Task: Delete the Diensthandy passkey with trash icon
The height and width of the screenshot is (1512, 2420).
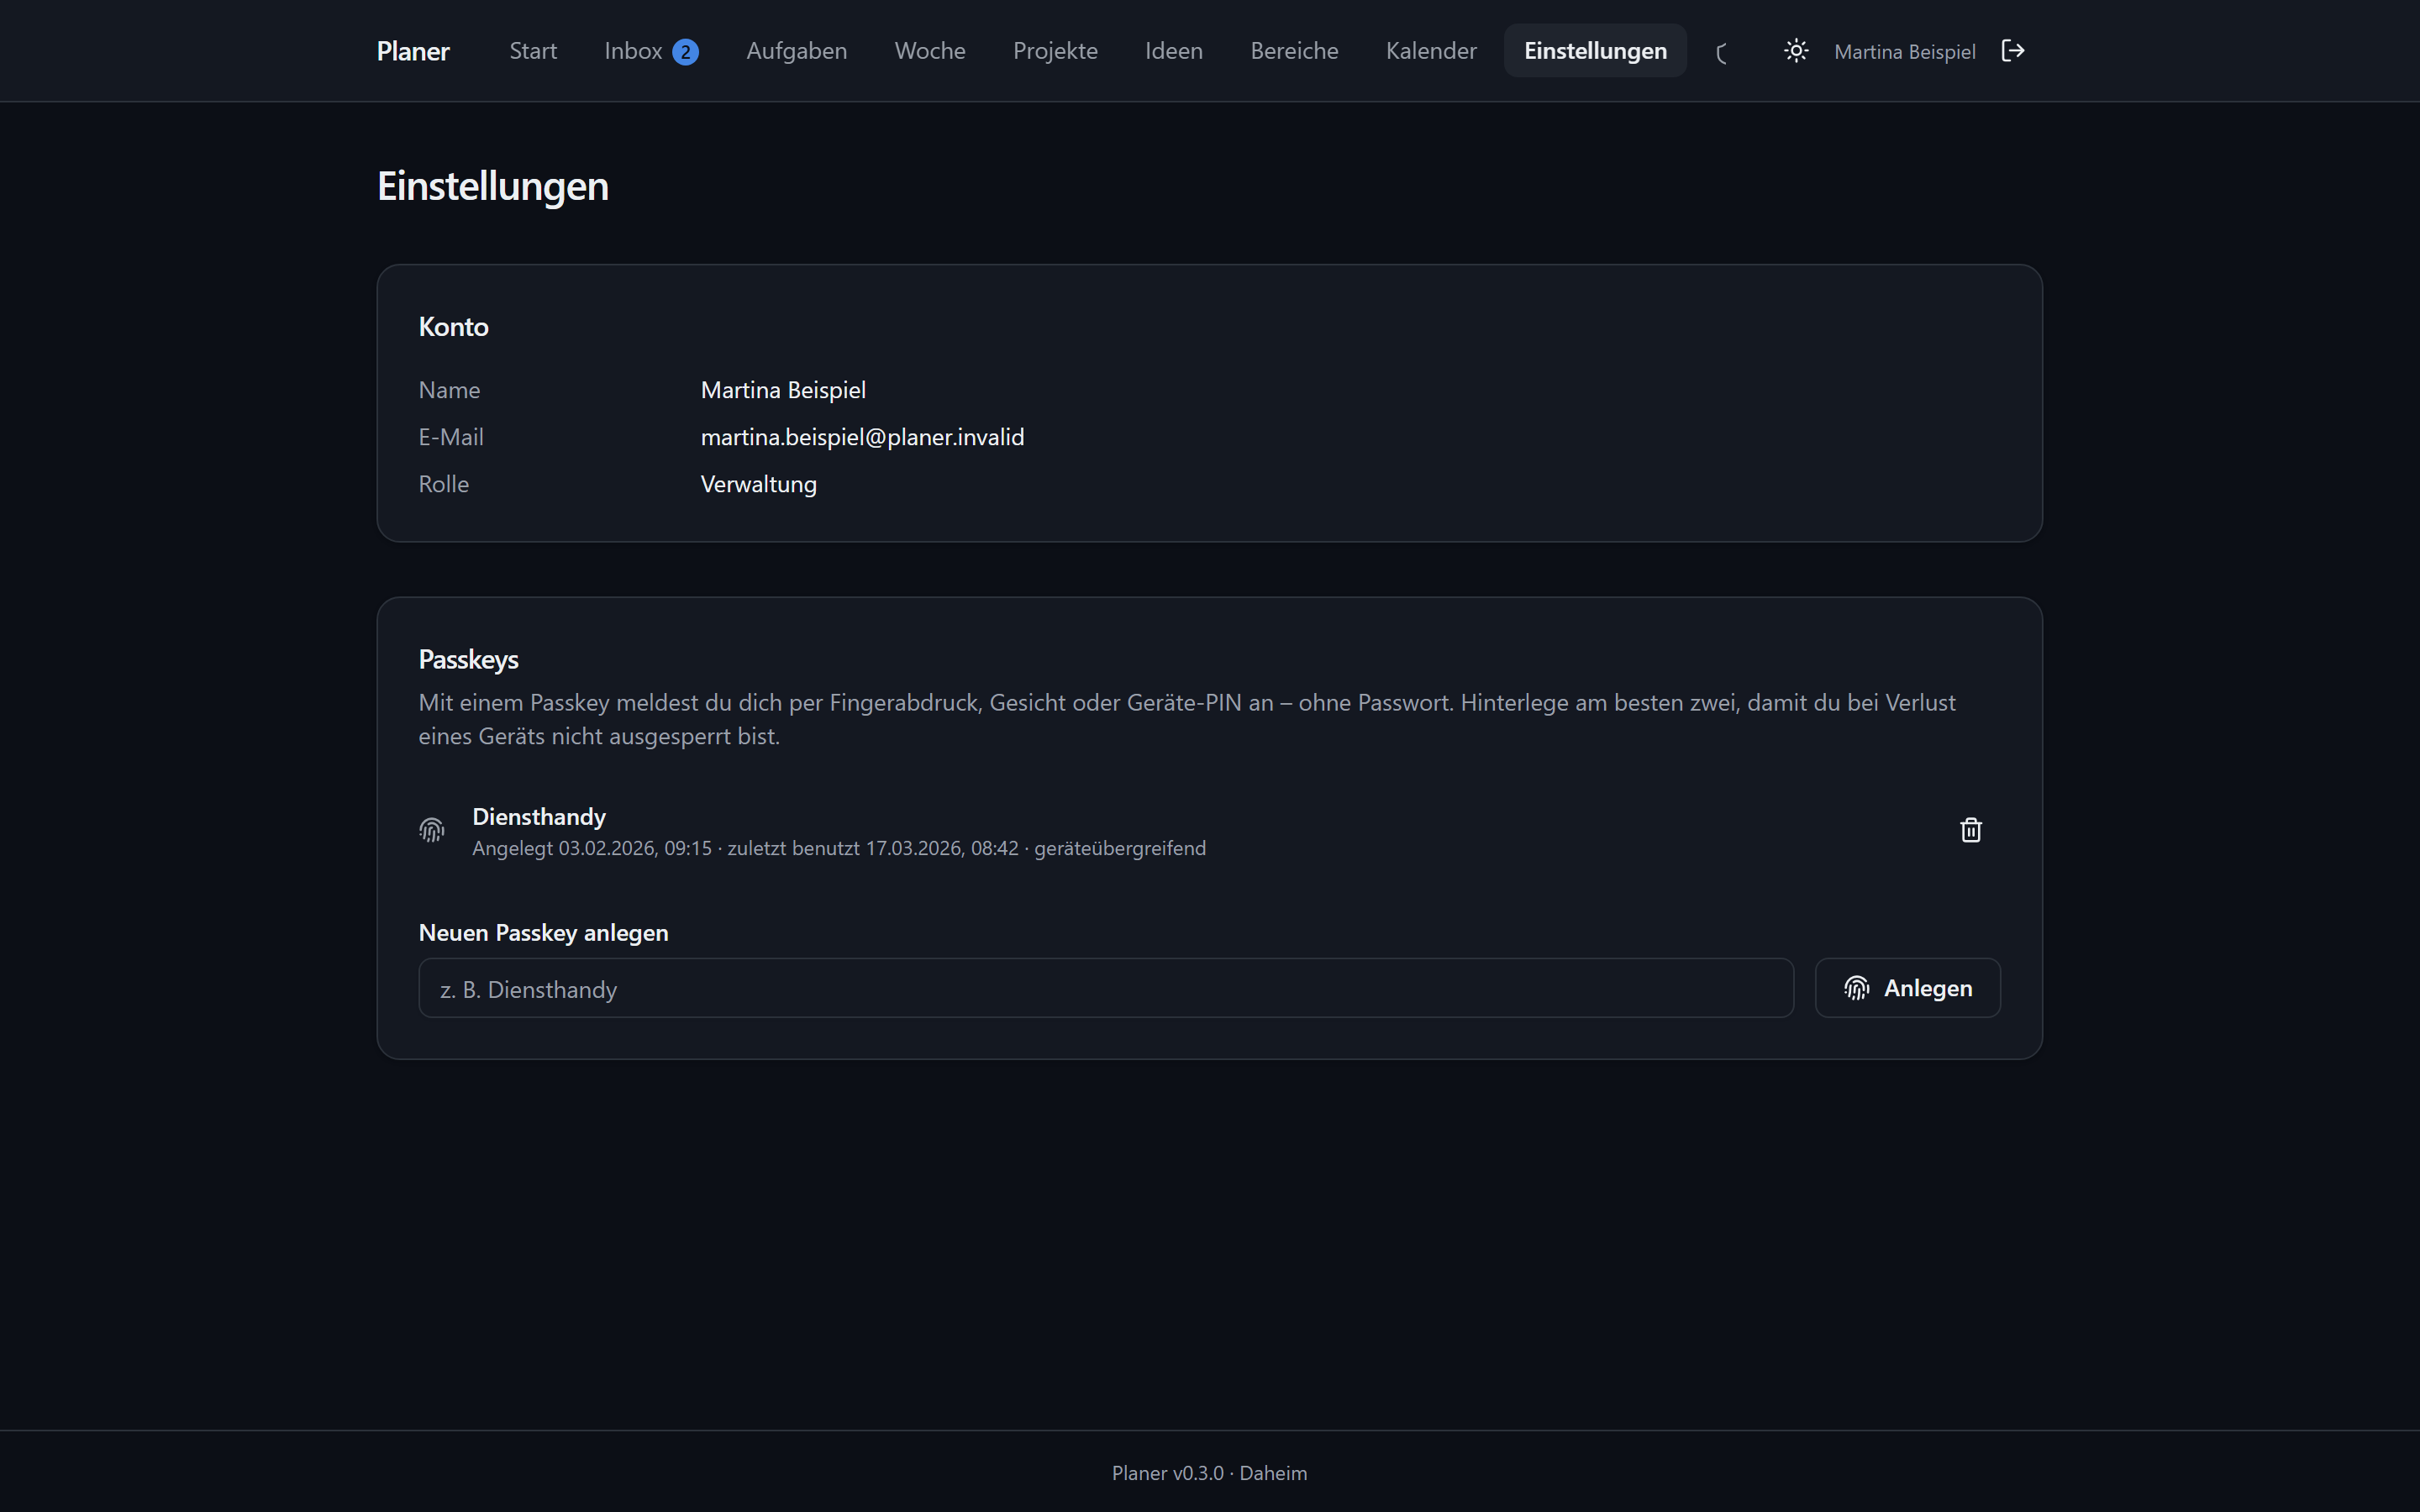Action: (x=1970, y=830)
